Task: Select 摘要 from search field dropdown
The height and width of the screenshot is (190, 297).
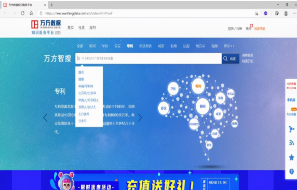Action: (x=81, y=79)
